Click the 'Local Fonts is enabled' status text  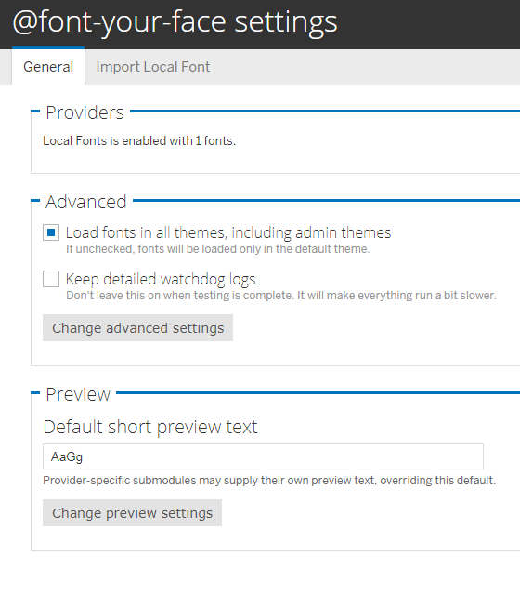139,140
